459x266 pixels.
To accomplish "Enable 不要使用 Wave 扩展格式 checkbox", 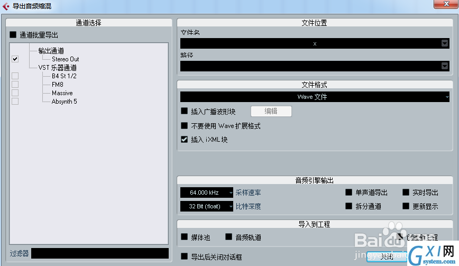I will click(x=184, y=125).
